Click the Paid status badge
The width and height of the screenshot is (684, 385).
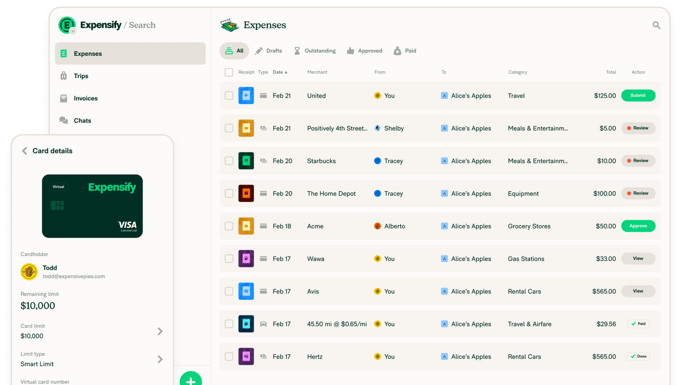[x=638, y=324]
